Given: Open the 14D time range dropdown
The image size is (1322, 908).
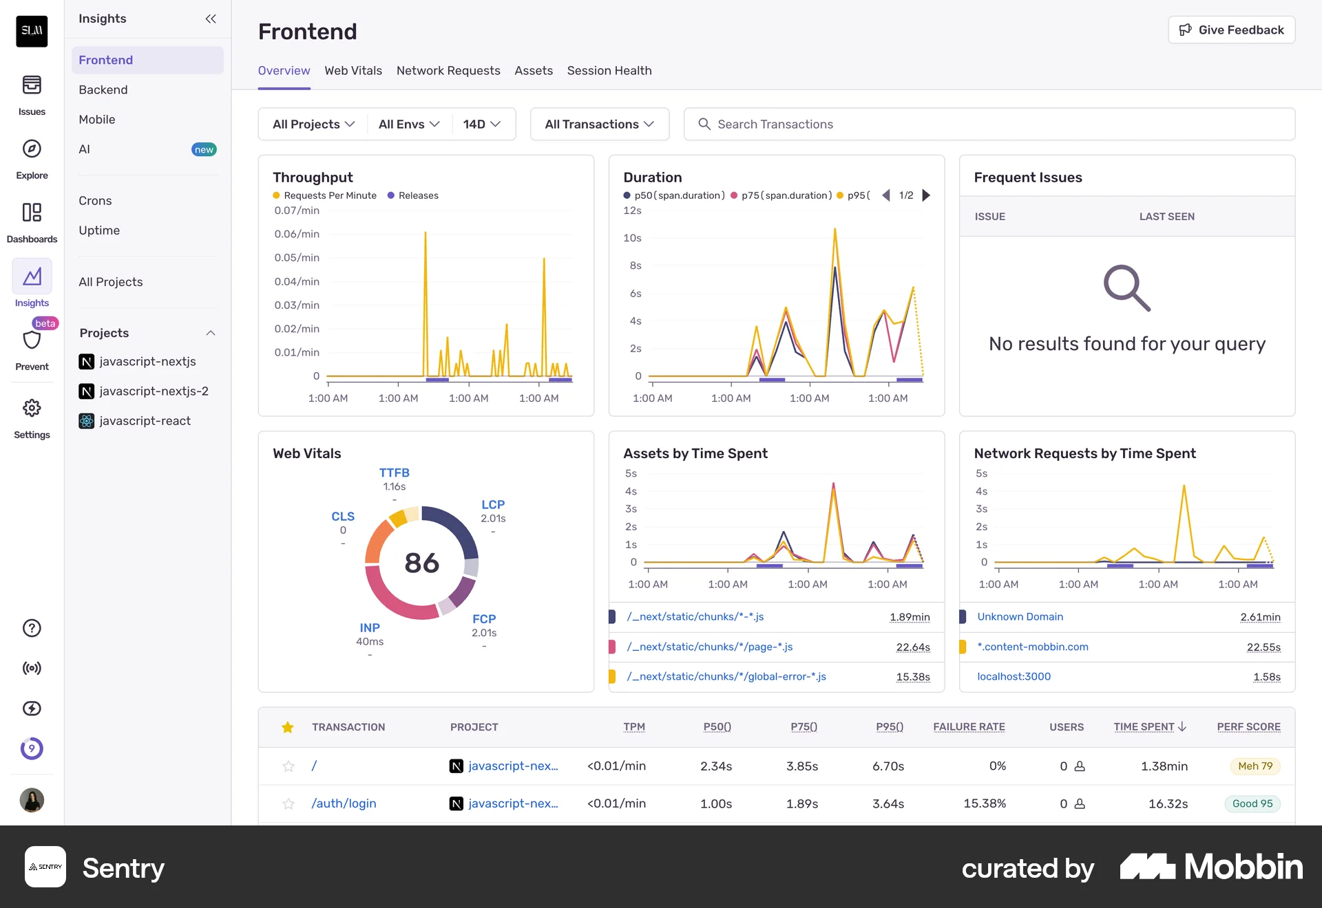Looking at the screenshot, I should pos(482,124).
